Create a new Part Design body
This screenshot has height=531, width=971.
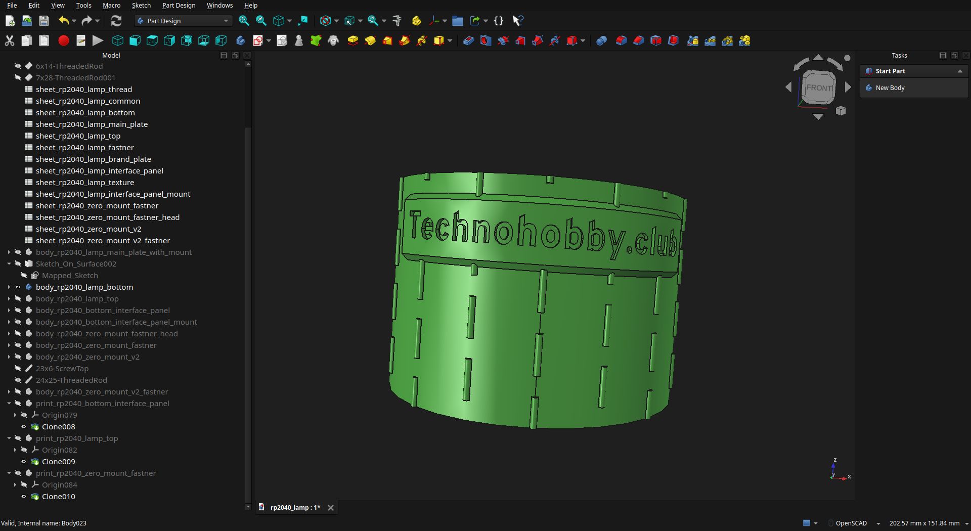click(x=241, y=41)
